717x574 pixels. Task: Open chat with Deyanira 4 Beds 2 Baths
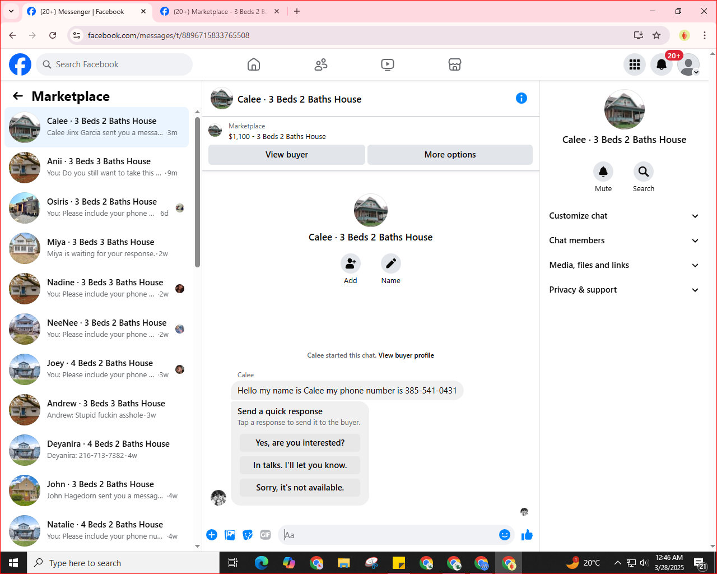[x=96, y=450]
